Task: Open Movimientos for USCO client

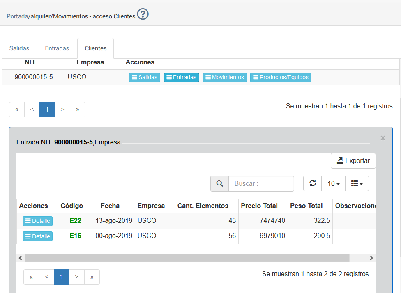Action: 224,78
